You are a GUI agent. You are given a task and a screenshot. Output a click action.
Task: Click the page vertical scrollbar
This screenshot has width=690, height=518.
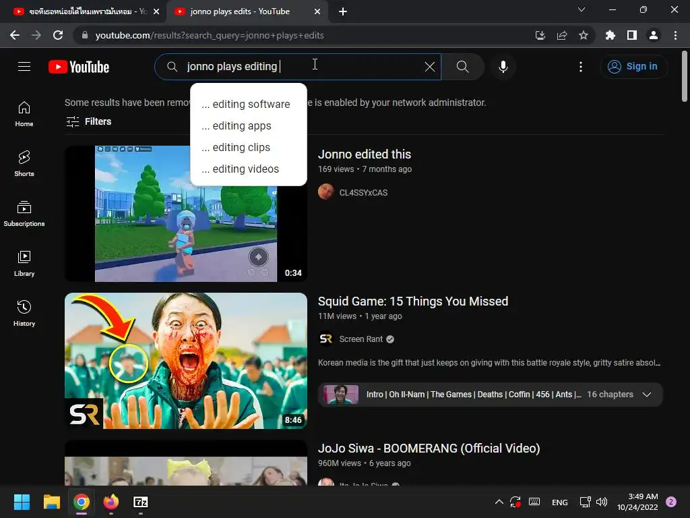click(x=685, y=76)
